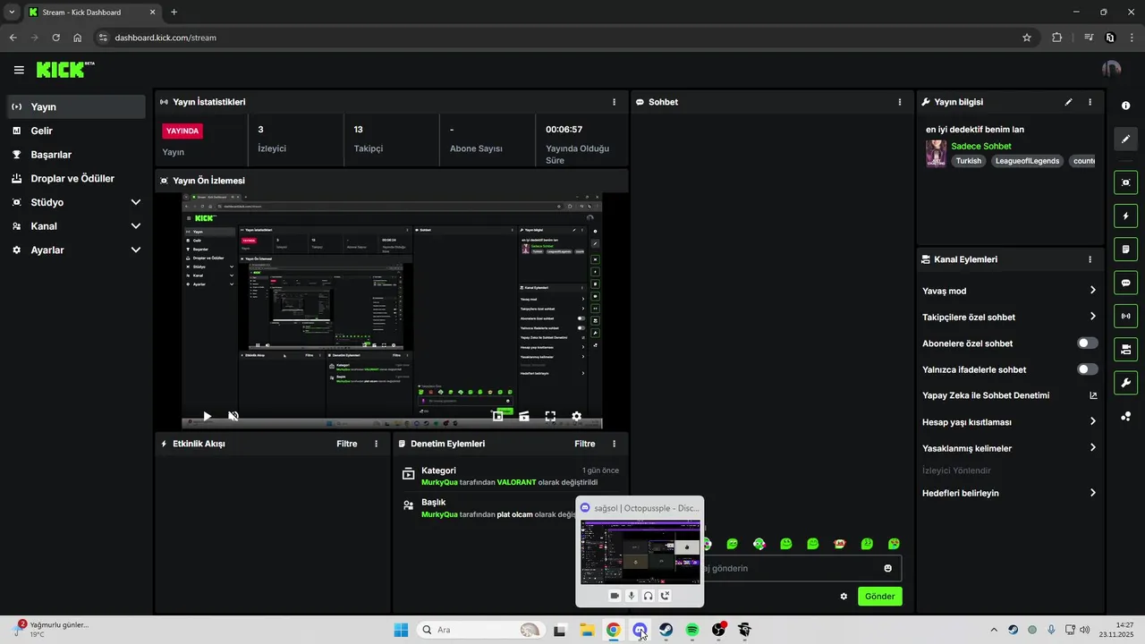The height and width of the screenshot is (644, 1145).
Task: Open the Discord window thumbnail preview
Action: (640, 551)
